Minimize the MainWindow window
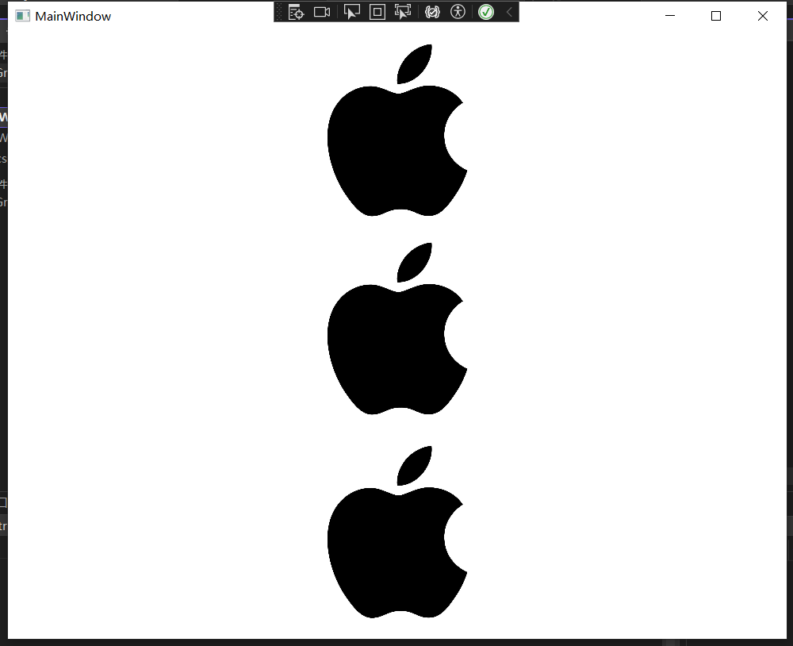Screen dimensions: 793x646 [x=670, y=16]
